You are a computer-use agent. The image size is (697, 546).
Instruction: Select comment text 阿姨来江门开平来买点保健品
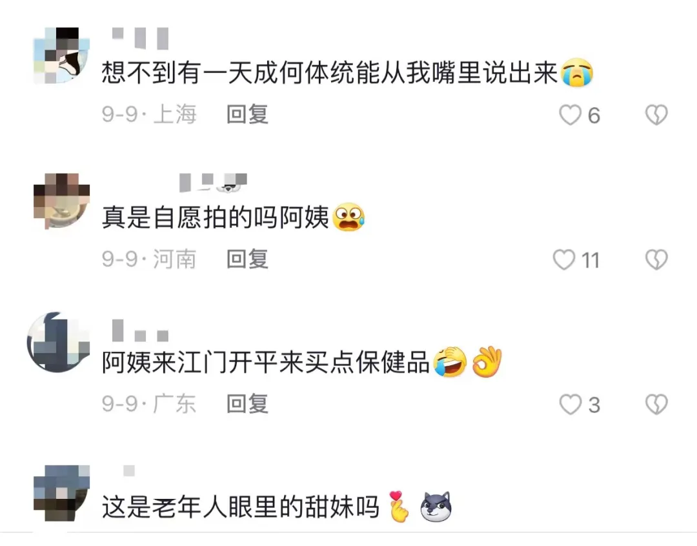[x=265, y=362]
